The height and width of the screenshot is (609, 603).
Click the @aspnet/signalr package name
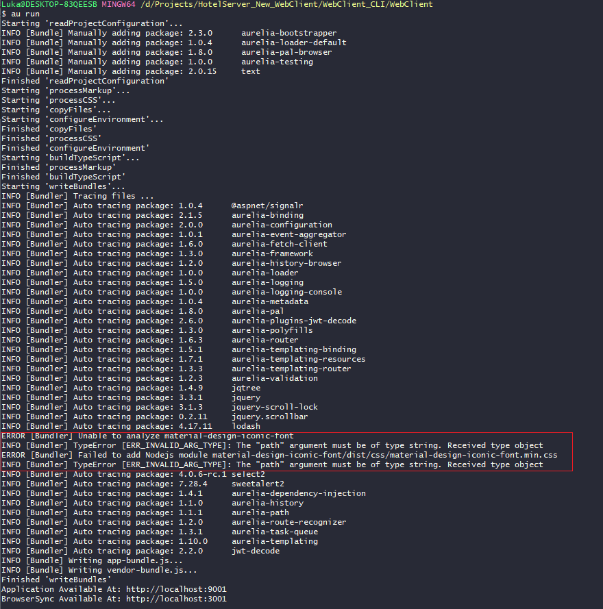pyautogui.click(x=267, y=206)
